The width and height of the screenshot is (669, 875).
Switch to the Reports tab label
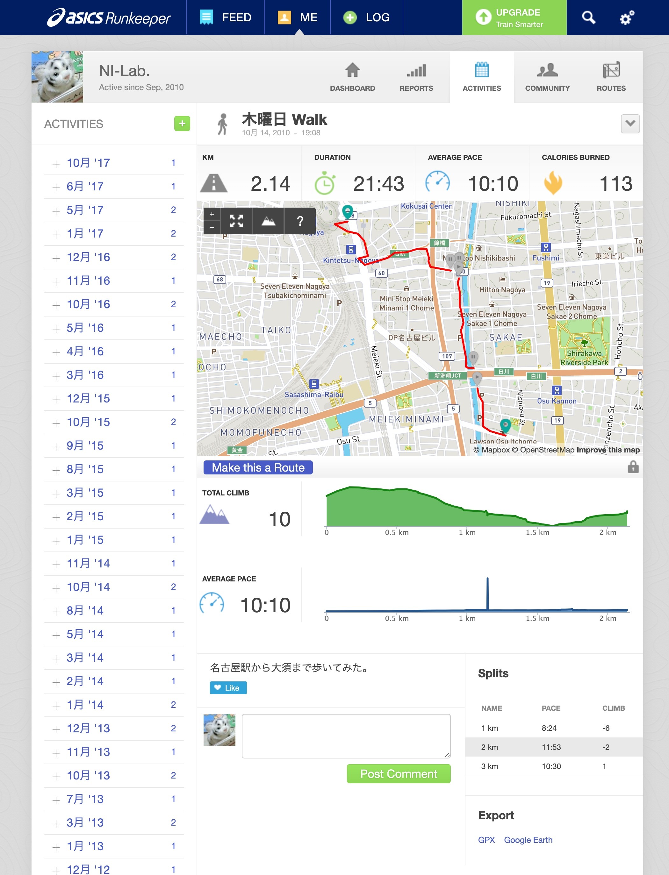pyautogui.click(x=416, y=88)
